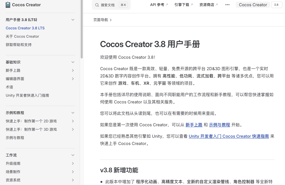
Task: Open the 搜索文档 search field
Action: (x=111, y=5)
